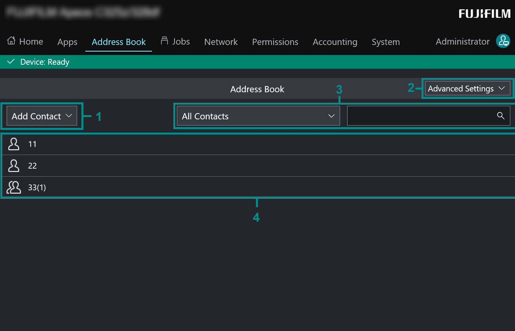Click the Home icon in navigation bar

tap(11, 40)
